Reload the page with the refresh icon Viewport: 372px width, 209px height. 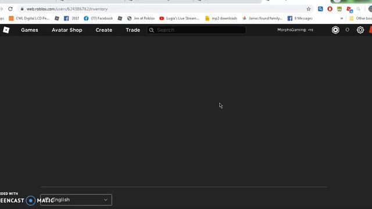click(10, 9)
